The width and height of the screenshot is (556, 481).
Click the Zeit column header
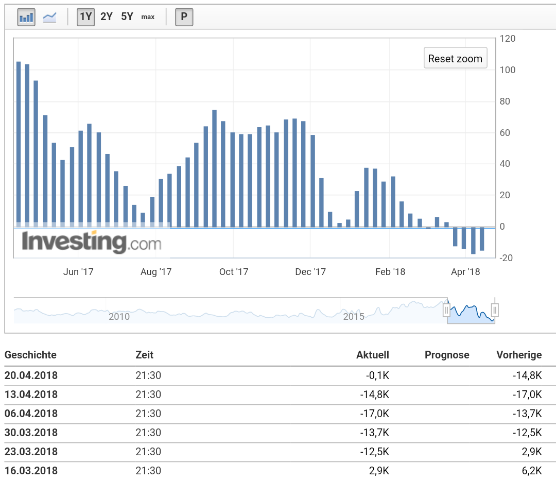tap(144, 355)
